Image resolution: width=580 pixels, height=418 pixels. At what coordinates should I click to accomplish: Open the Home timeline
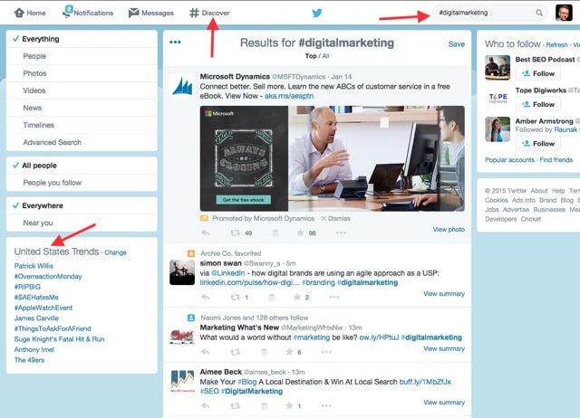coord(29,13)
